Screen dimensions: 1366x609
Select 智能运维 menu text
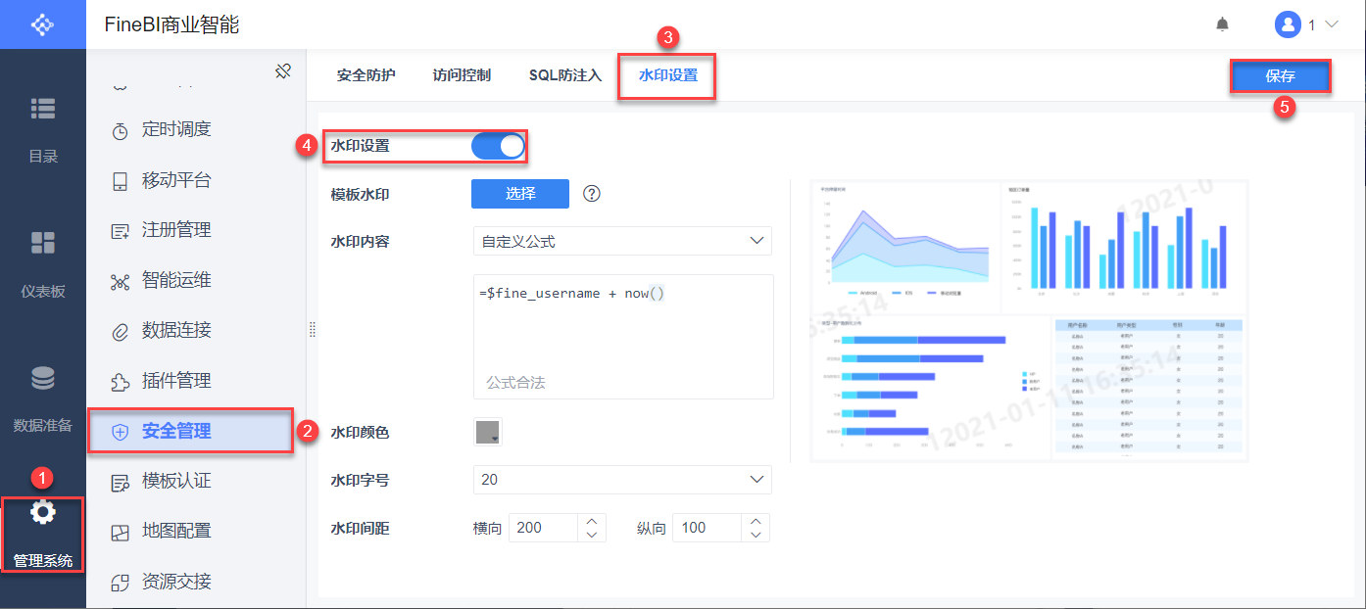click(176, 281)
